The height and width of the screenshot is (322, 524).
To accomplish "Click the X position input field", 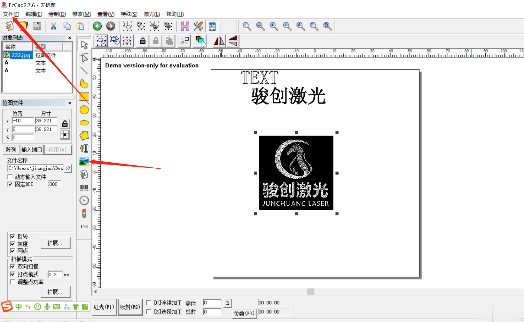I will click(23, 121).
